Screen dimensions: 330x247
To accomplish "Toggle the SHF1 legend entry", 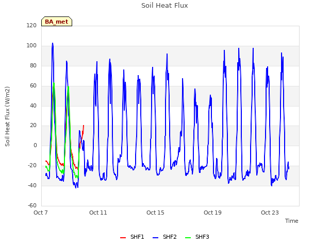I will tap(132, 237).
